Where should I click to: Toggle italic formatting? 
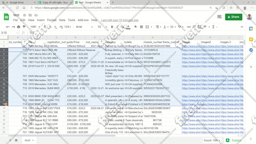pyautogui.click(x=117, y=27)
